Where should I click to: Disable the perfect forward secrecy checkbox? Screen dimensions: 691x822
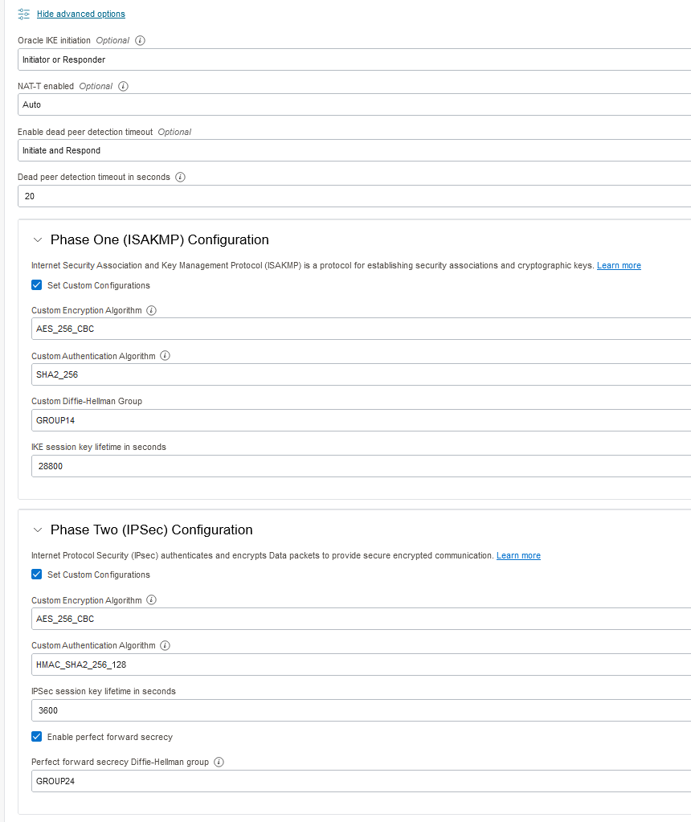click(37, 737)
